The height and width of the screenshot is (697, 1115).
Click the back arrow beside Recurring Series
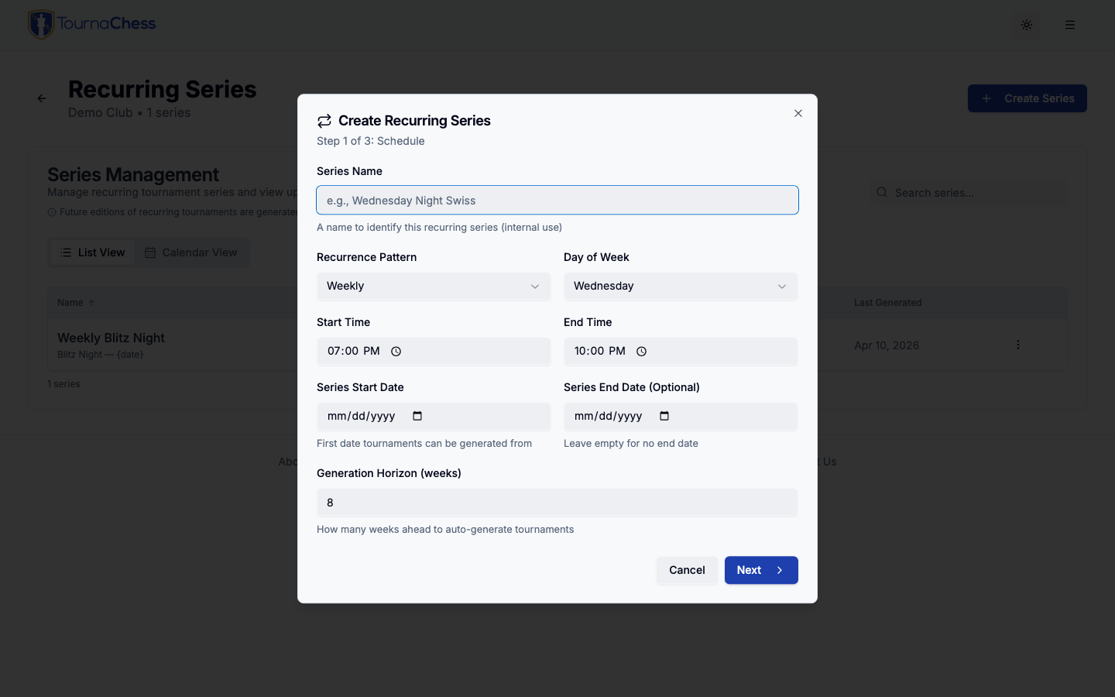(x=42, y=98)
